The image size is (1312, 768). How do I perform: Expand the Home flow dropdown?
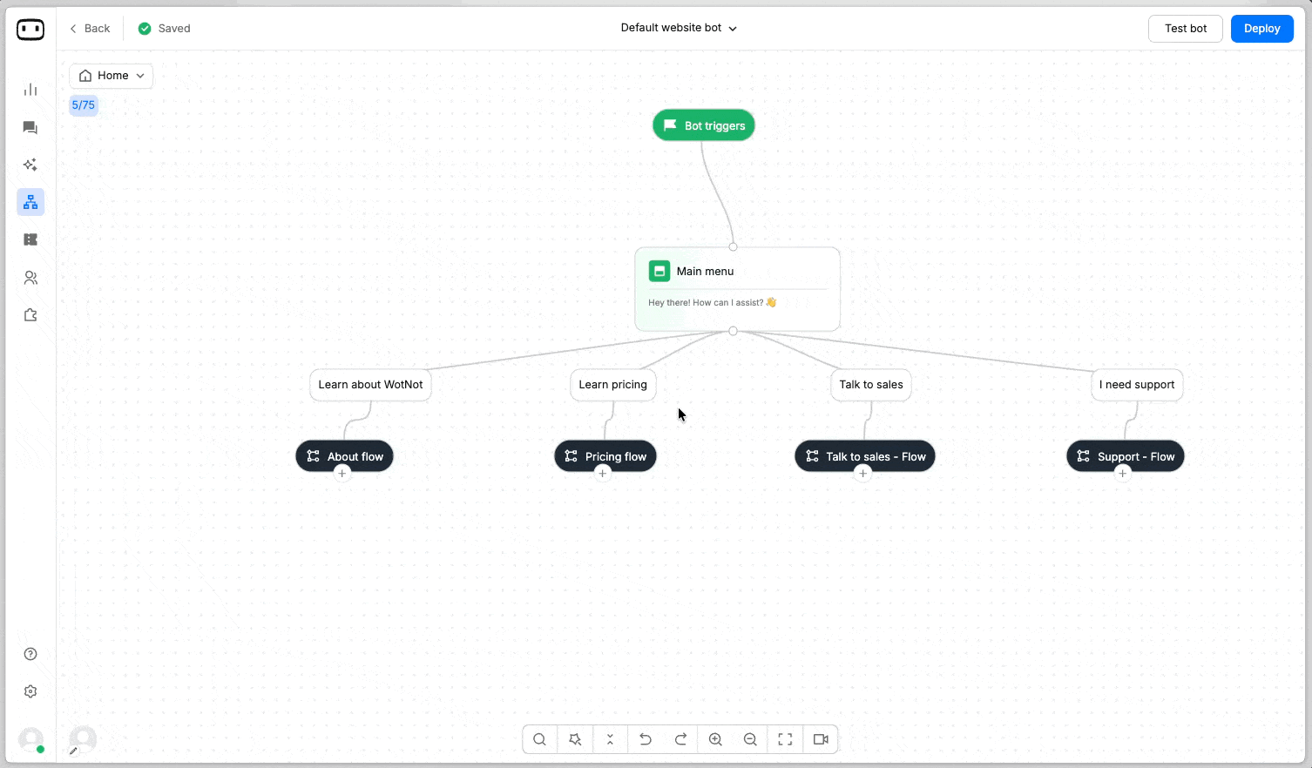pos(112,76)
